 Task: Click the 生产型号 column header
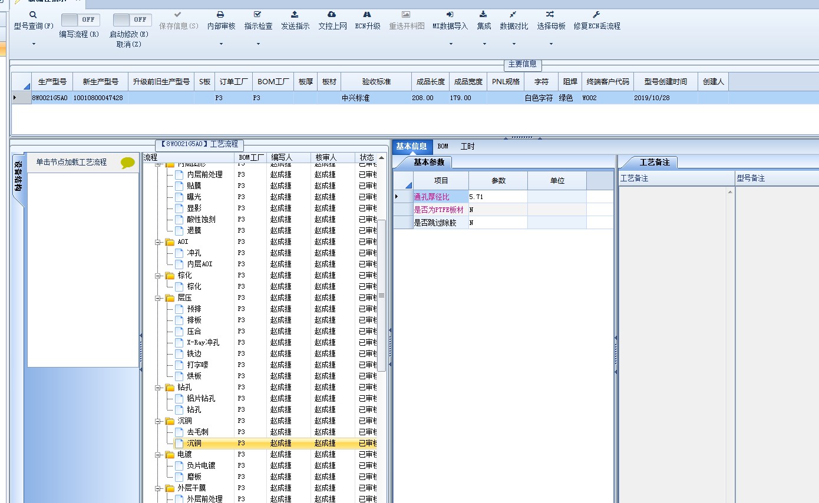click(52, 82)
